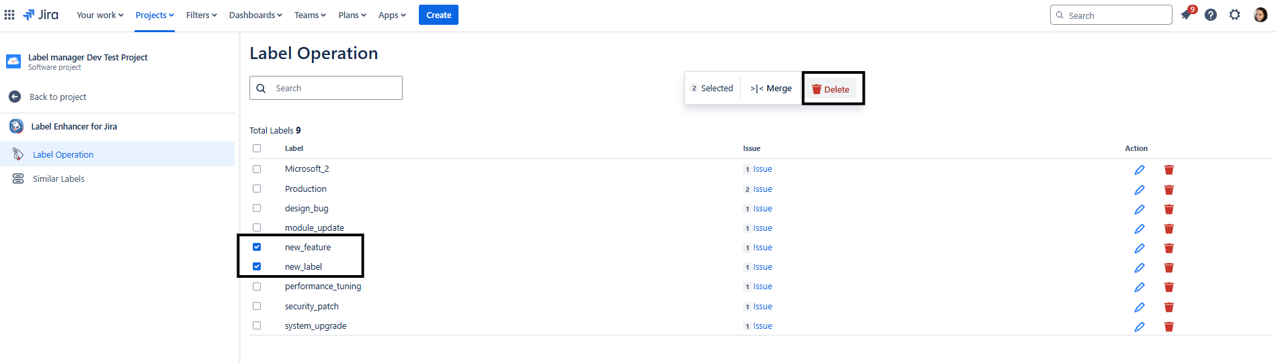Check the module_update checkbox
This screenshot has height=363, width=1276.
257,227
